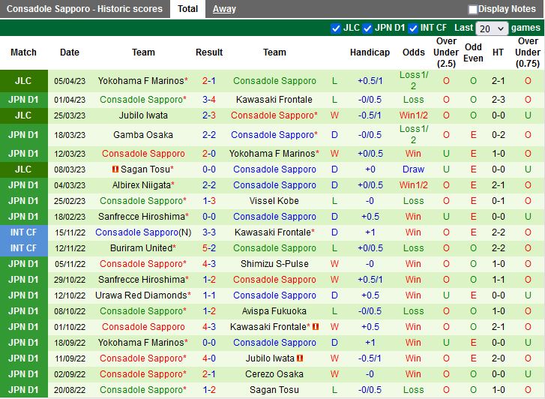
Task: Open Cerezo Osaka team link
Action: 274,374
